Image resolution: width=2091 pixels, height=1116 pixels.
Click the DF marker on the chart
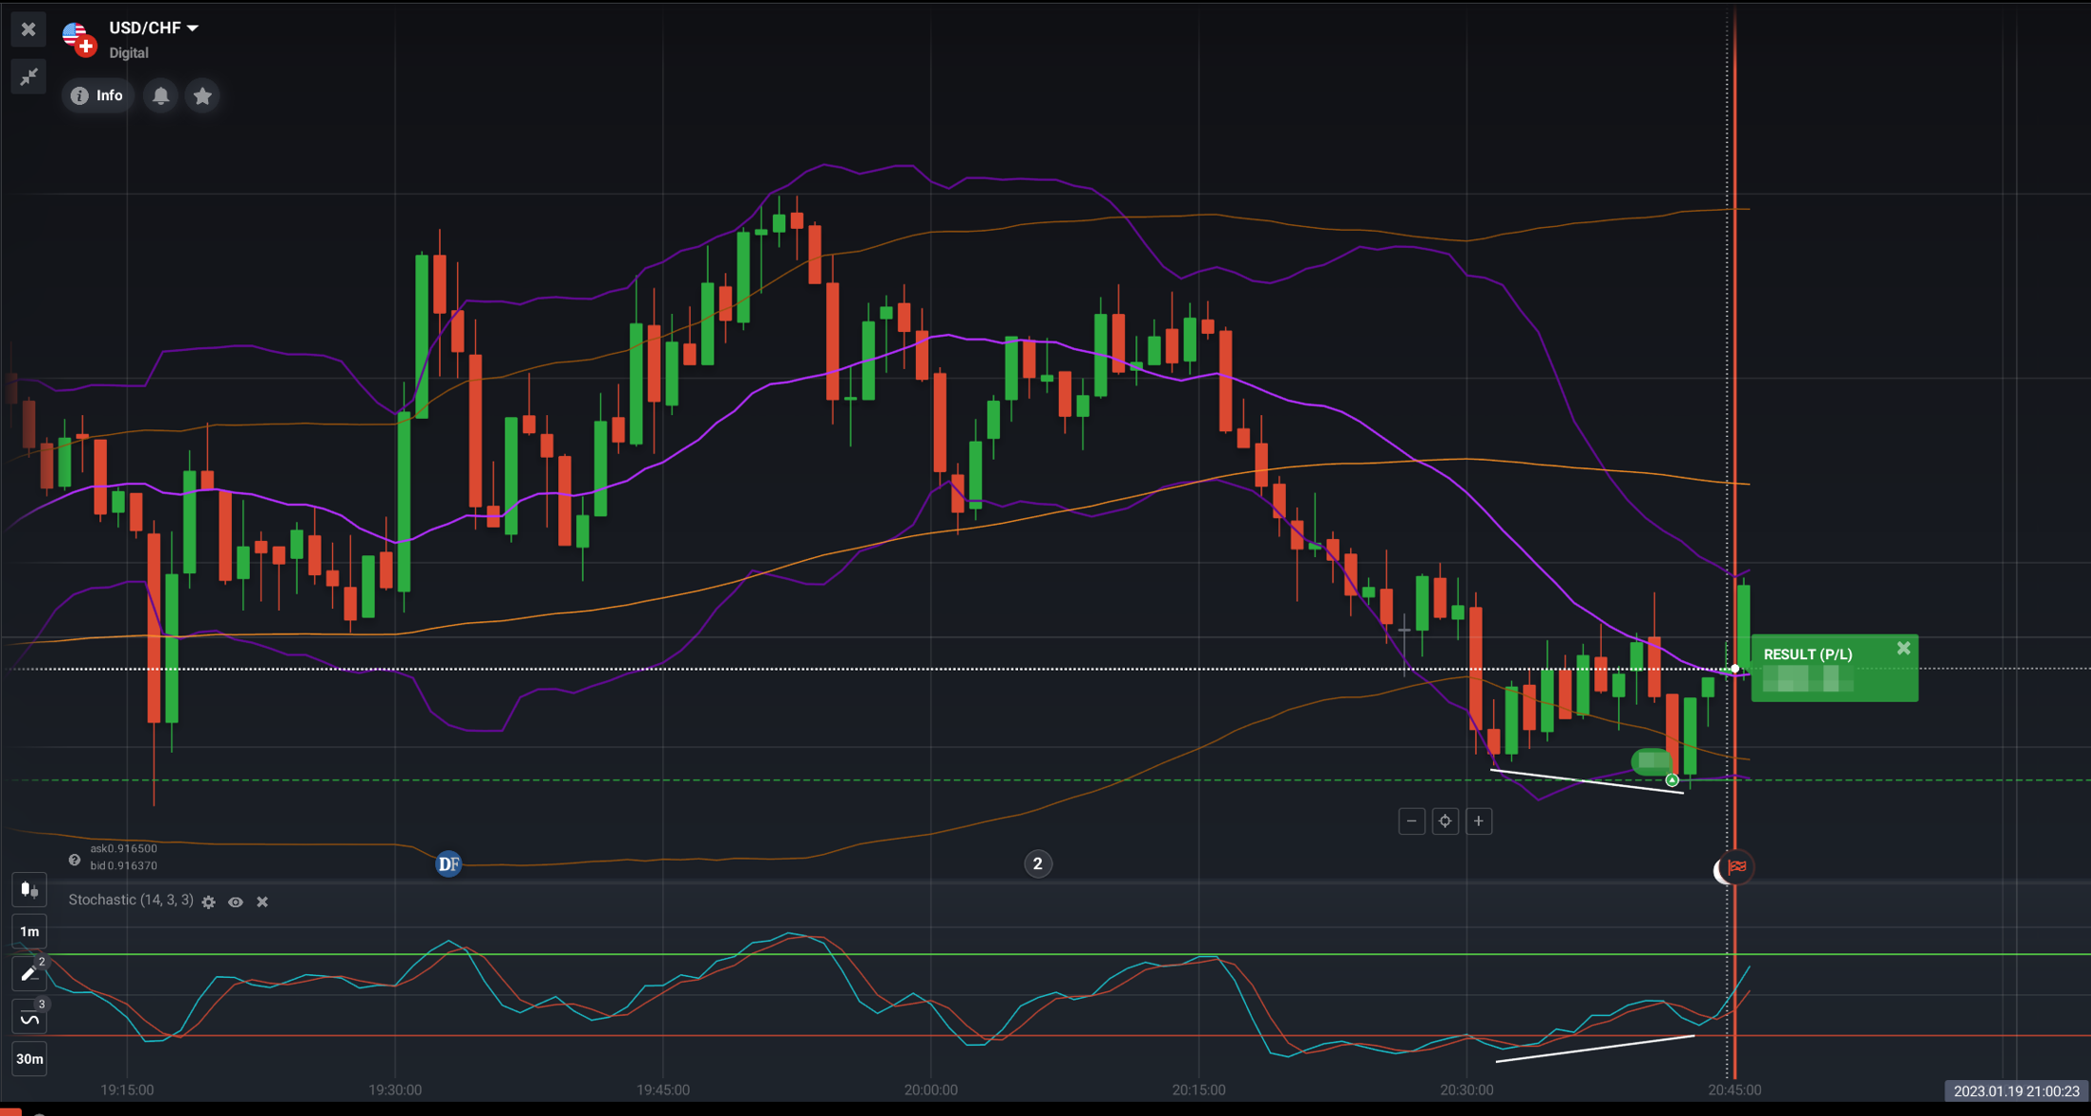448,863
